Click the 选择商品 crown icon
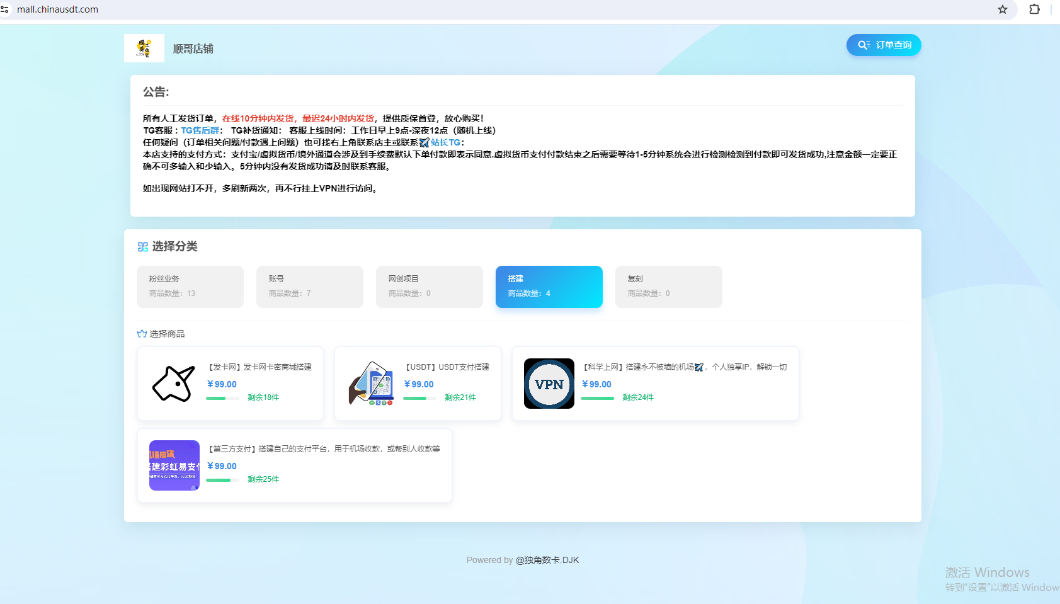The width and height of the screenshot is (1060, 604). point(142,334)
